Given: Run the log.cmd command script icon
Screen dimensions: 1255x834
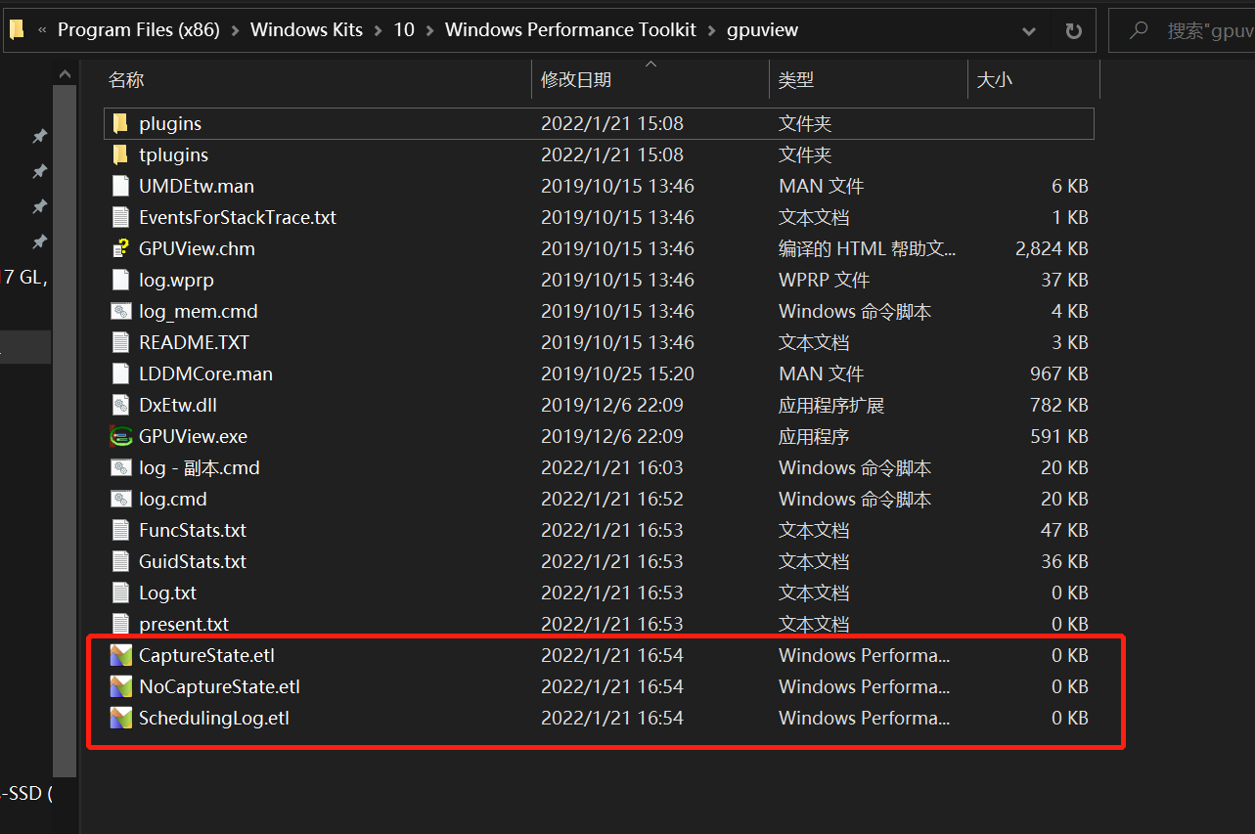Looking at the screenshot, I should point(120,499).
